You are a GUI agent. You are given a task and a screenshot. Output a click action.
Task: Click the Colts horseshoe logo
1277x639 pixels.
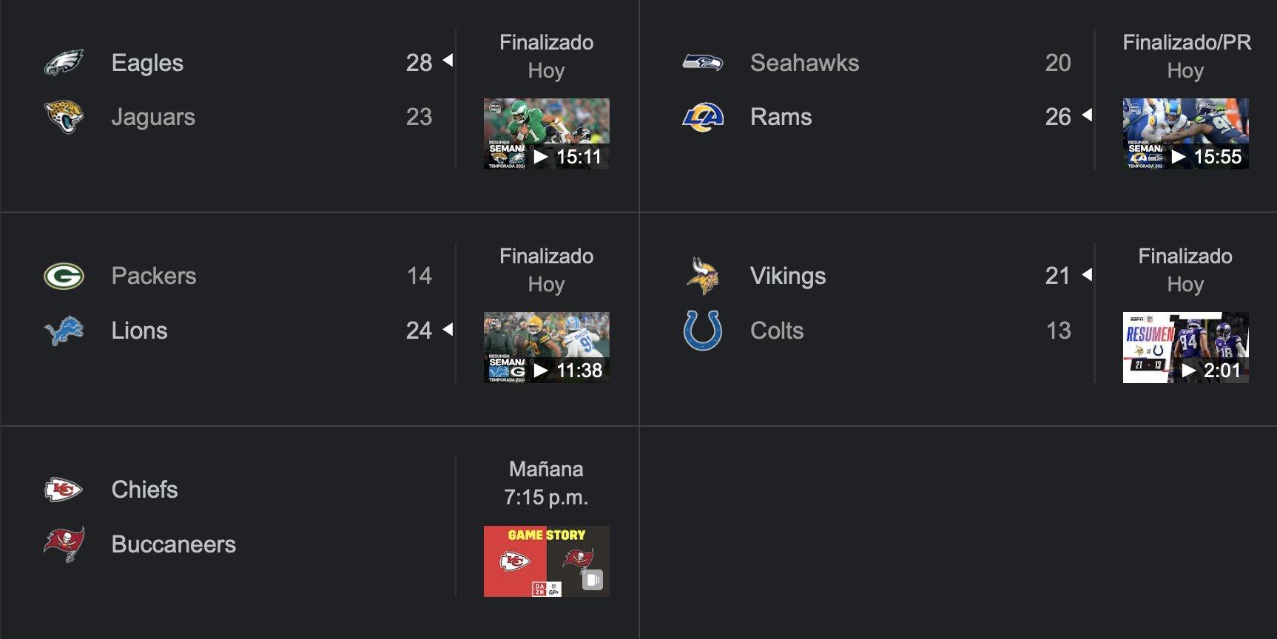click(702, 331)
